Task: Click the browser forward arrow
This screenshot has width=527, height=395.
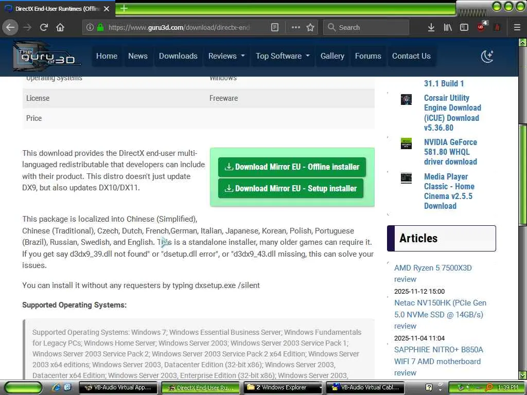Action: (28, 27)
